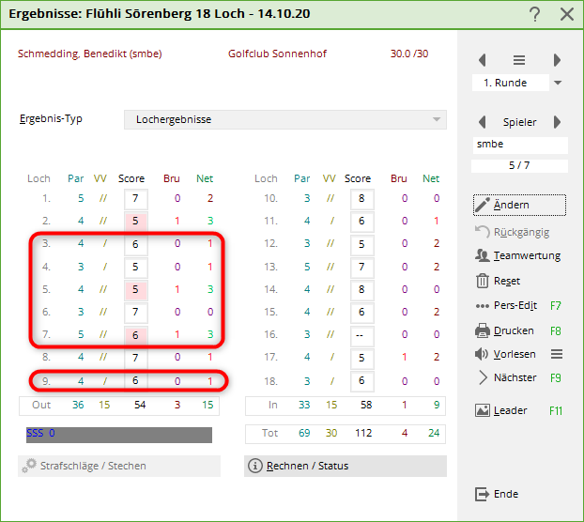
Task: Click the Vorlesen speaker icon
Action: coord(483,354)
